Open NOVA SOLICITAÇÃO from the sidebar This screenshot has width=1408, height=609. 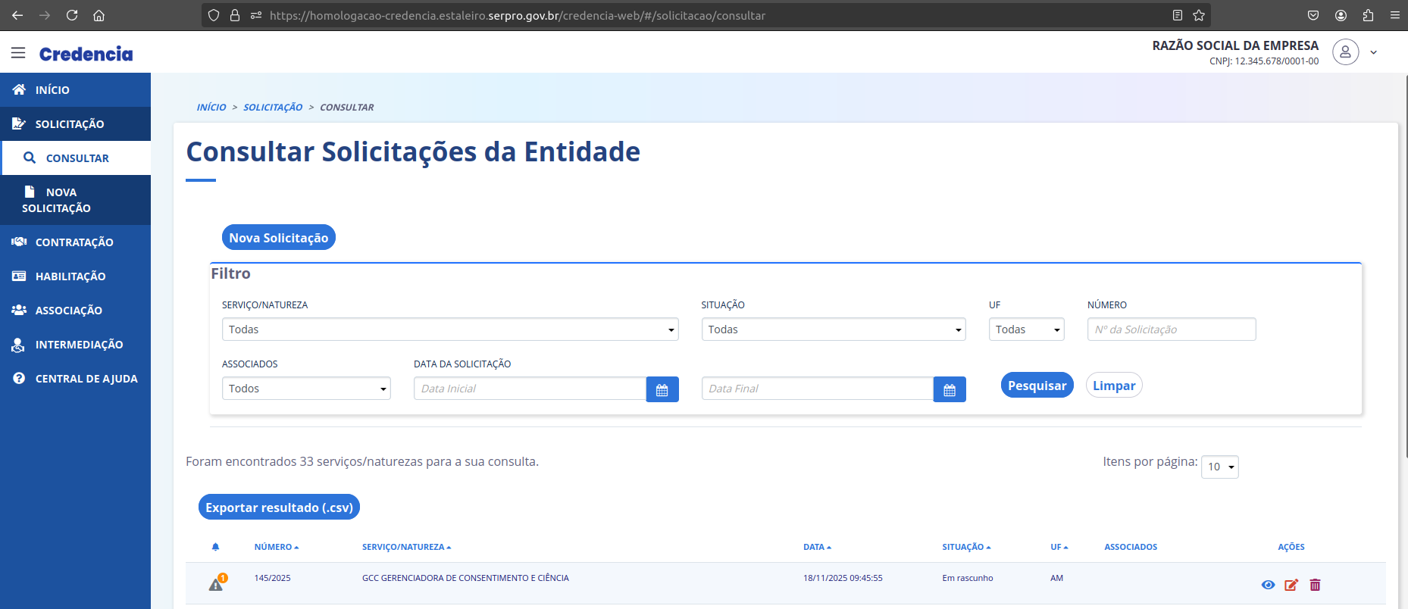coord(75,200)
